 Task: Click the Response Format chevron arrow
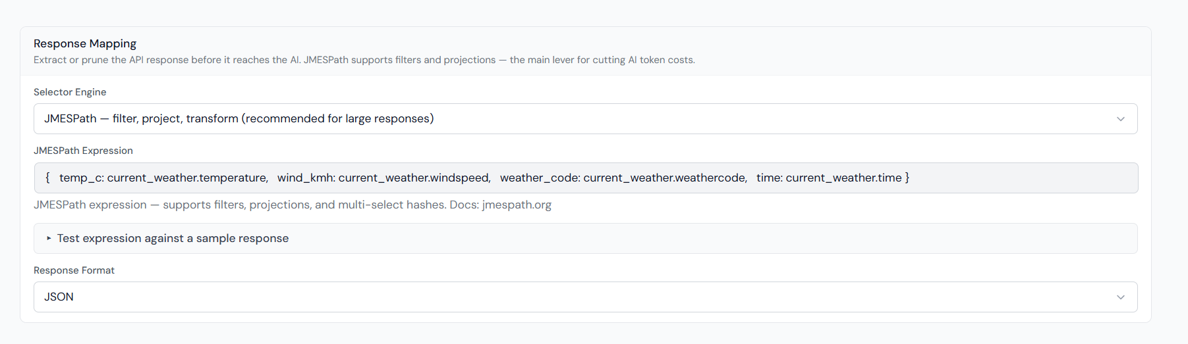[x=1121, y=297]
